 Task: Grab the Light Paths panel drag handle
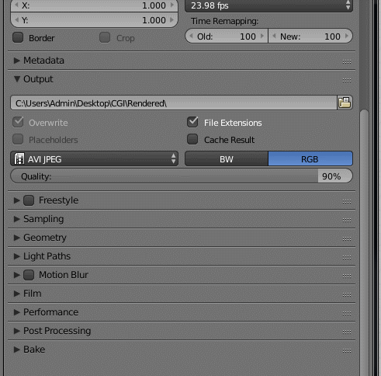[x=347, y=257]
